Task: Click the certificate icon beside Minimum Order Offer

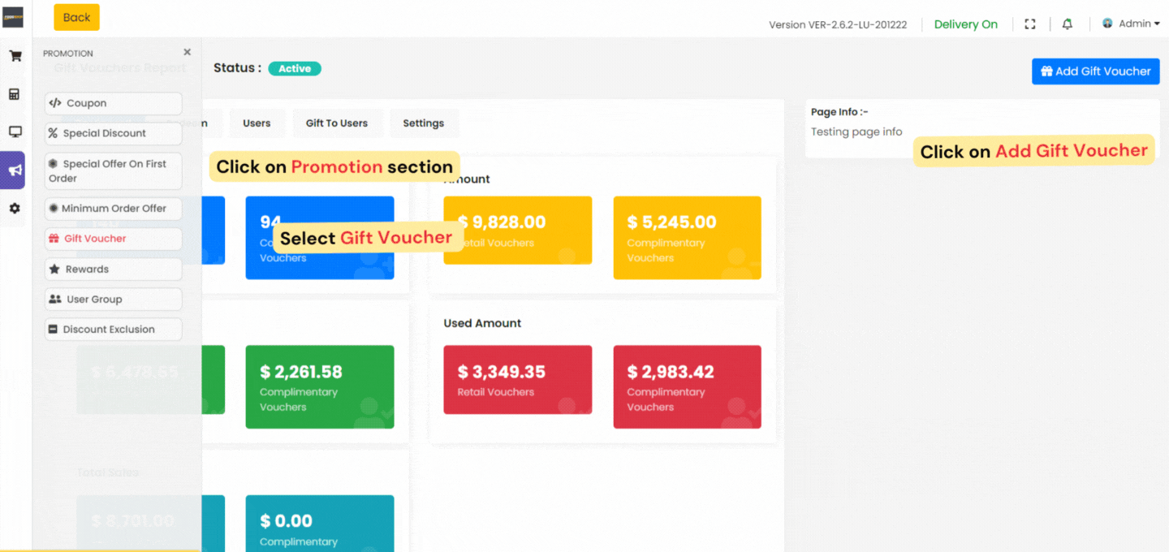Action: tap(54, 208)
